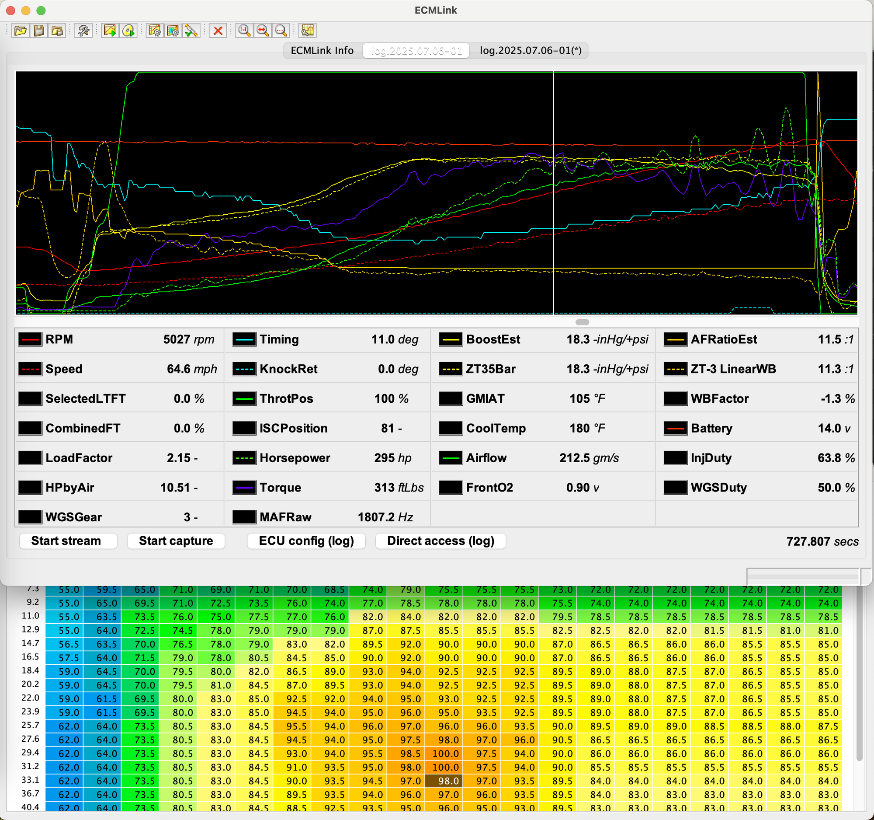Click the ISCPosition label
This screenshot has width=874, height=820.
tap(294, 428)
